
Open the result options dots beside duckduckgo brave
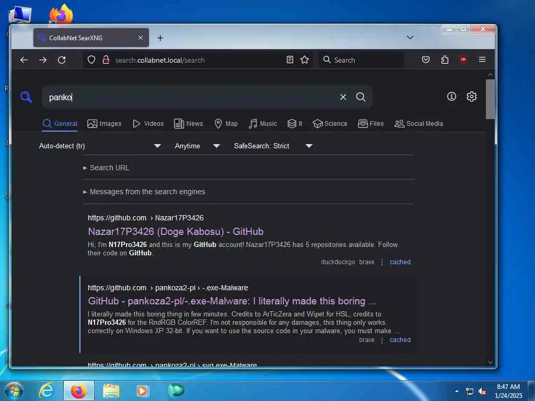382,262
